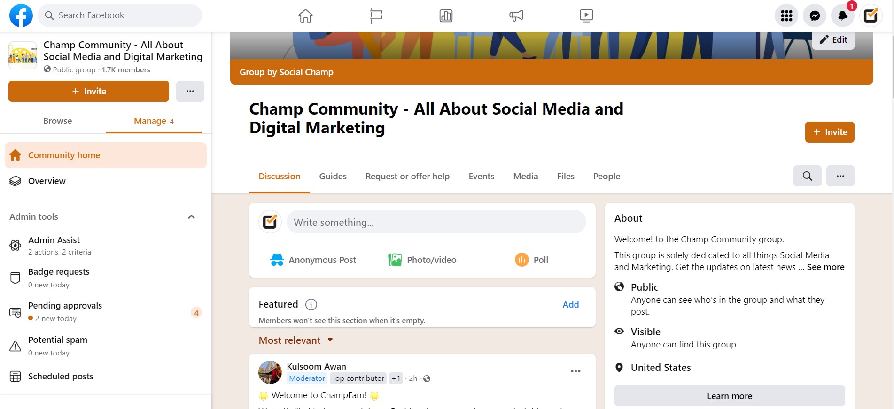This screenshot has width=894, height=409.
Task: Click the Scheduled posts calendar icon
Action: pos(16,377)
